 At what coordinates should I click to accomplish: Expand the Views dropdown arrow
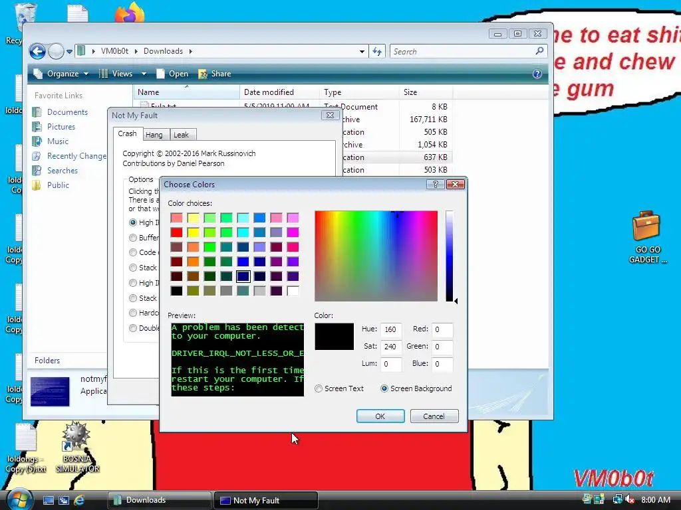(x=144, y=74)
